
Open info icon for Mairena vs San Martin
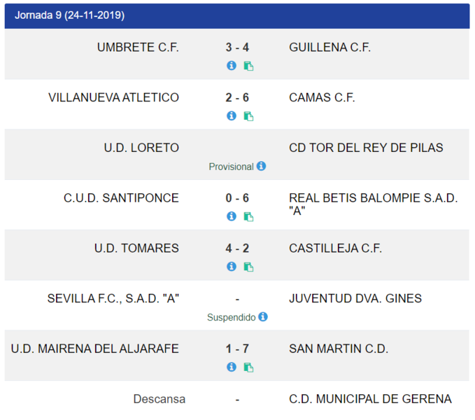pyautogui.click(x=232, y=367)
